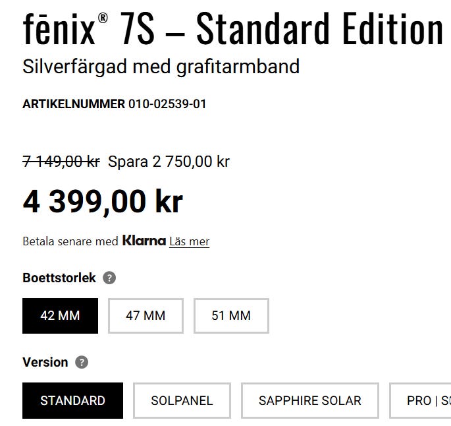
Task: Click the 'Version' label
Action: click(45, 362)
